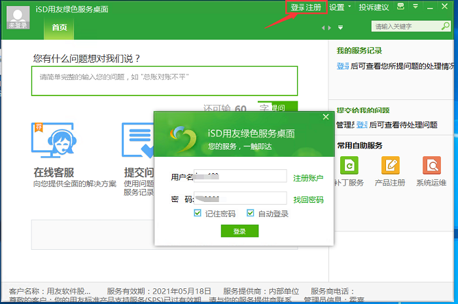Focus the keyword search field
The height and width of the screenshot is (304, 458).
tap(406, 27)
